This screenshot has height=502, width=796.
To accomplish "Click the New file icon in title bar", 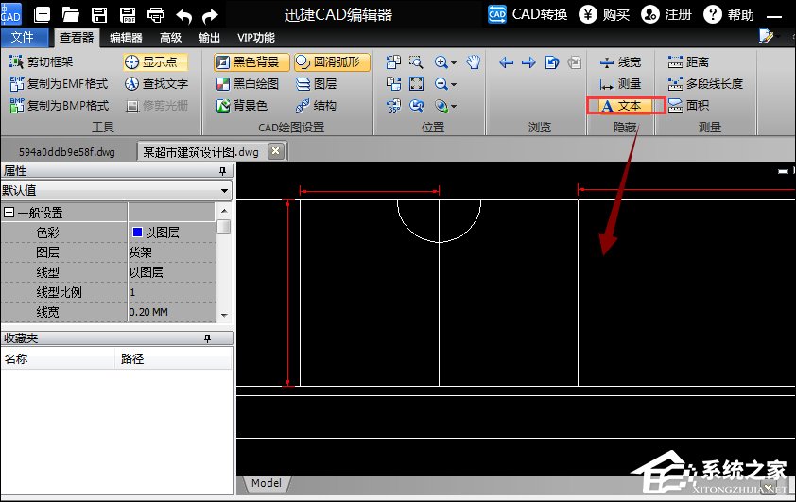I will (x=42, y=14).
